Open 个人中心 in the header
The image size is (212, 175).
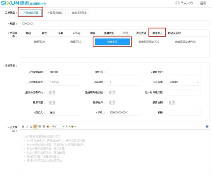point(187,3)
